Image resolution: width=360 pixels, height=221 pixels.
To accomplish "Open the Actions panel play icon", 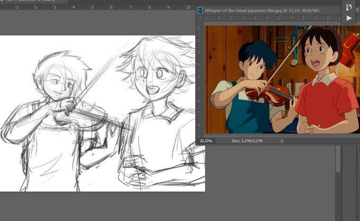I will (x=349, y=18).
